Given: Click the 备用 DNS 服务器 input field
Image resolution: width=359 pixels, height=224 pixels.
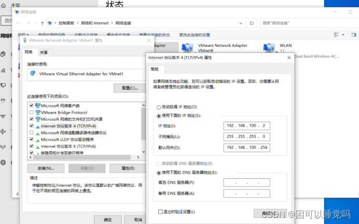Looking at the screenshot, I should (x=247, y=193).
